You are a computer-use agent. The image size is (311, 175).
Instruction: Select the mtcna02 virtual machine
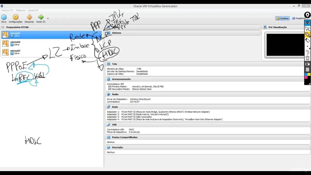tap(51, 43)
